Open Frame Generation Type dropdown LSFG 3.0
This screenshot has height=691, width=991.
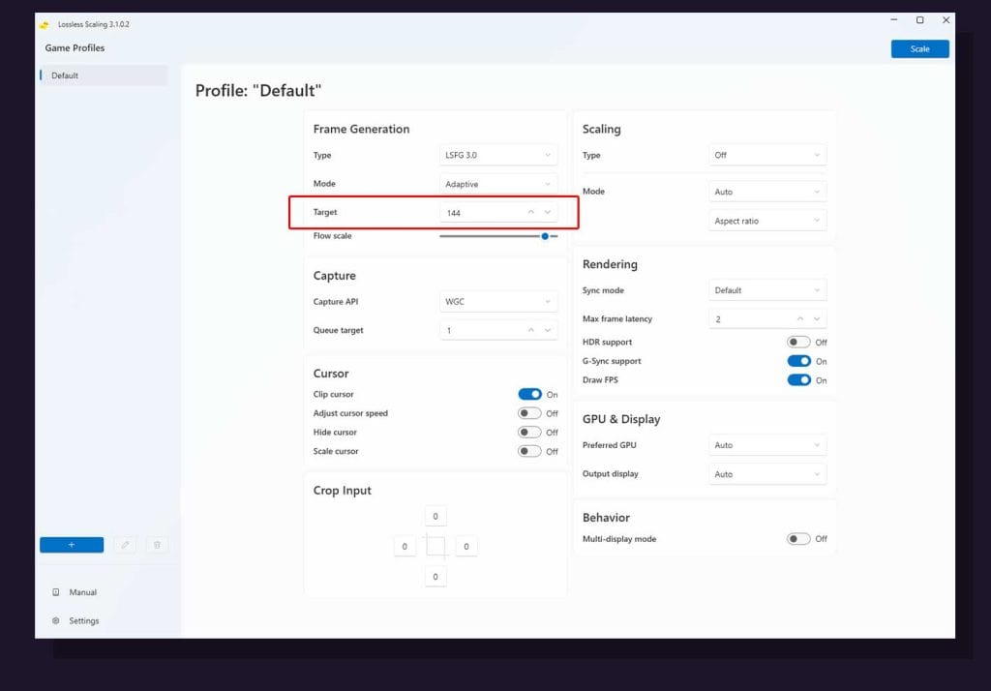coord(498,155)
